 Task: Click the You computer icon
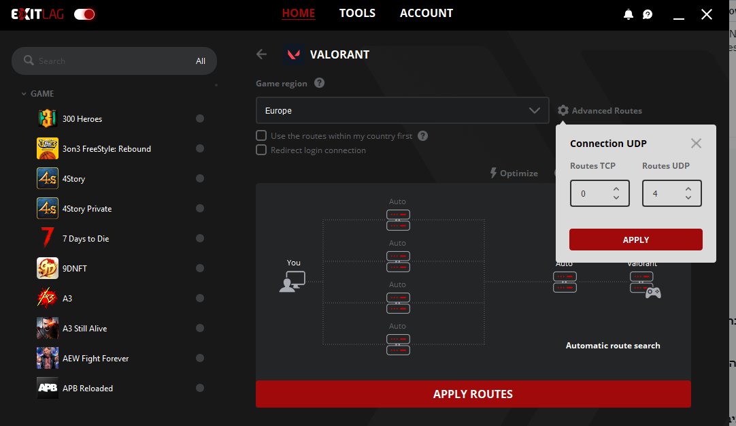tap(292, 281)
